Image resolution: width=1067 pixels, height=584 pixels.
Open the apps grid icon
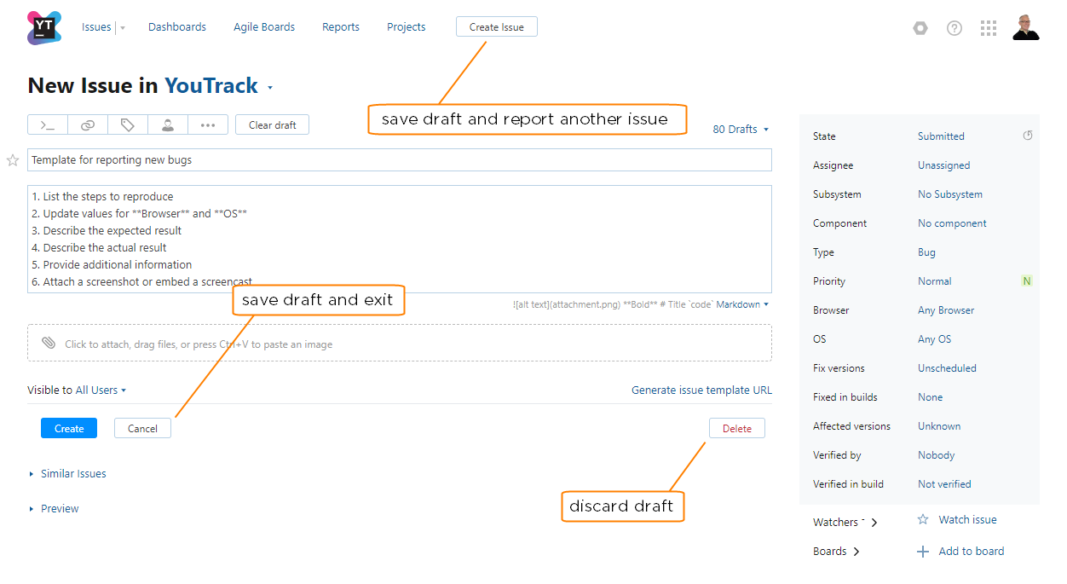(989, 28)
